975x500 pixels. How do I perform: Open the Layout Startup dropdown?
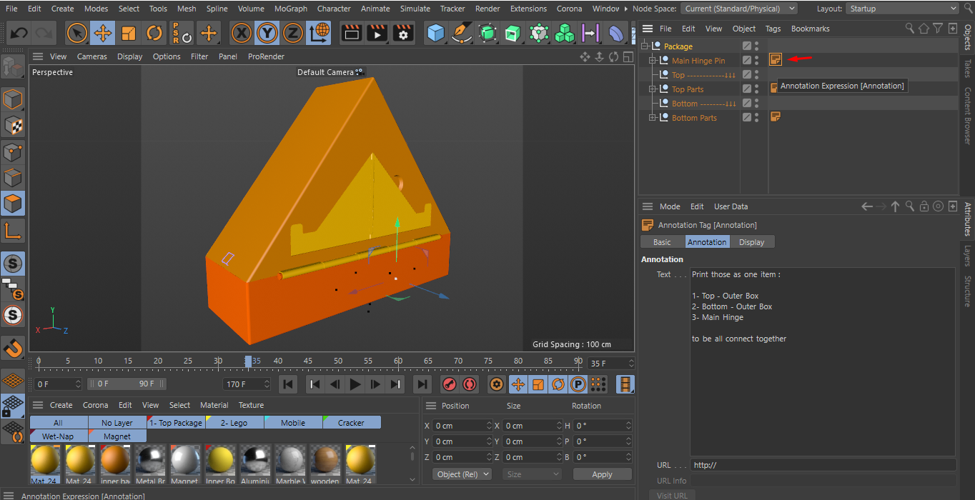(901, 9)
